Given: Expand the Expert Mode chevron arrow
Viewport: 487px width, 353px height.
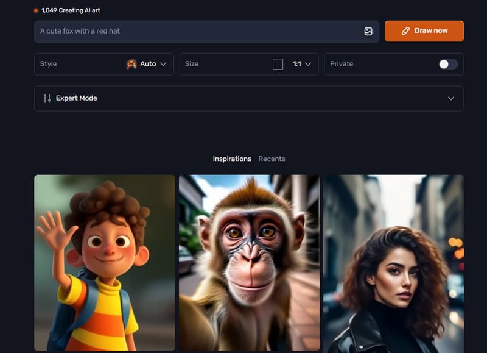Looking at the screenshot, I should (x=451, y=98).
